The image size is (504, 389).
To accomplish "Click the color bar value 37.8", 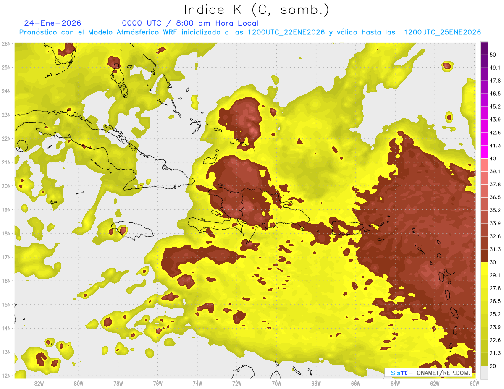I will (x=495, y=184).
